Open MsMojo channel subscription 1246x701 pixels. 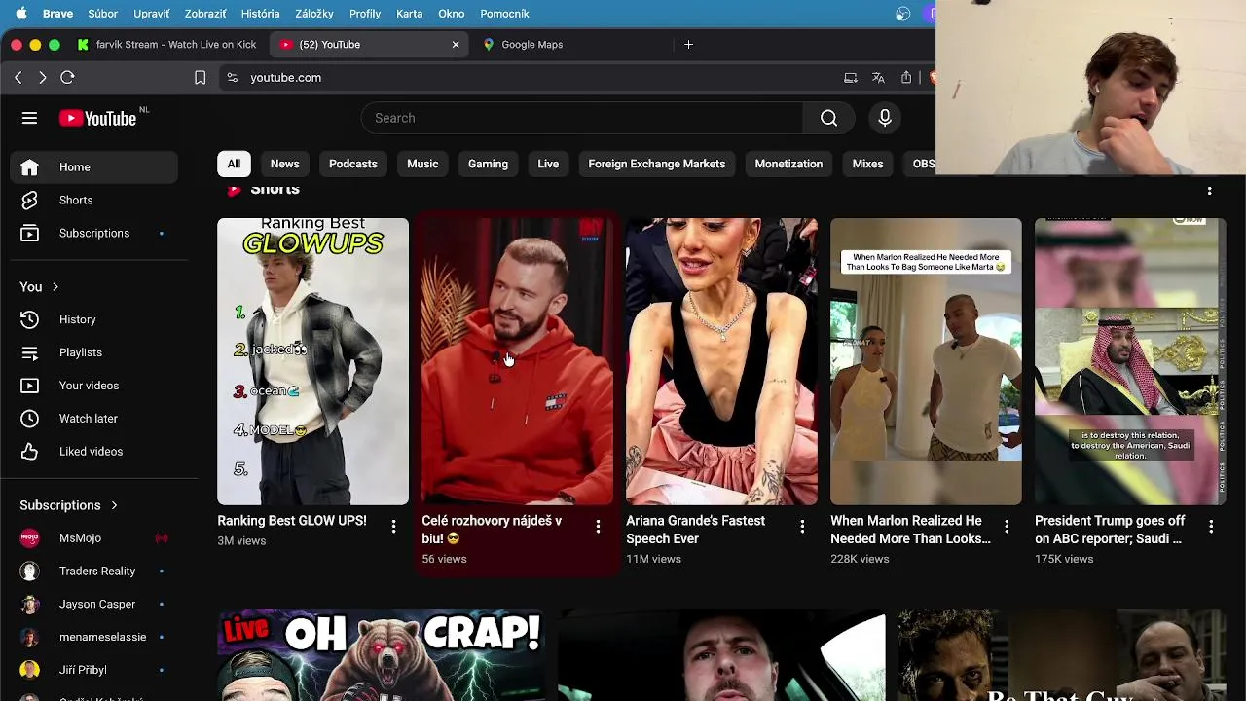[x=93, y=538]
